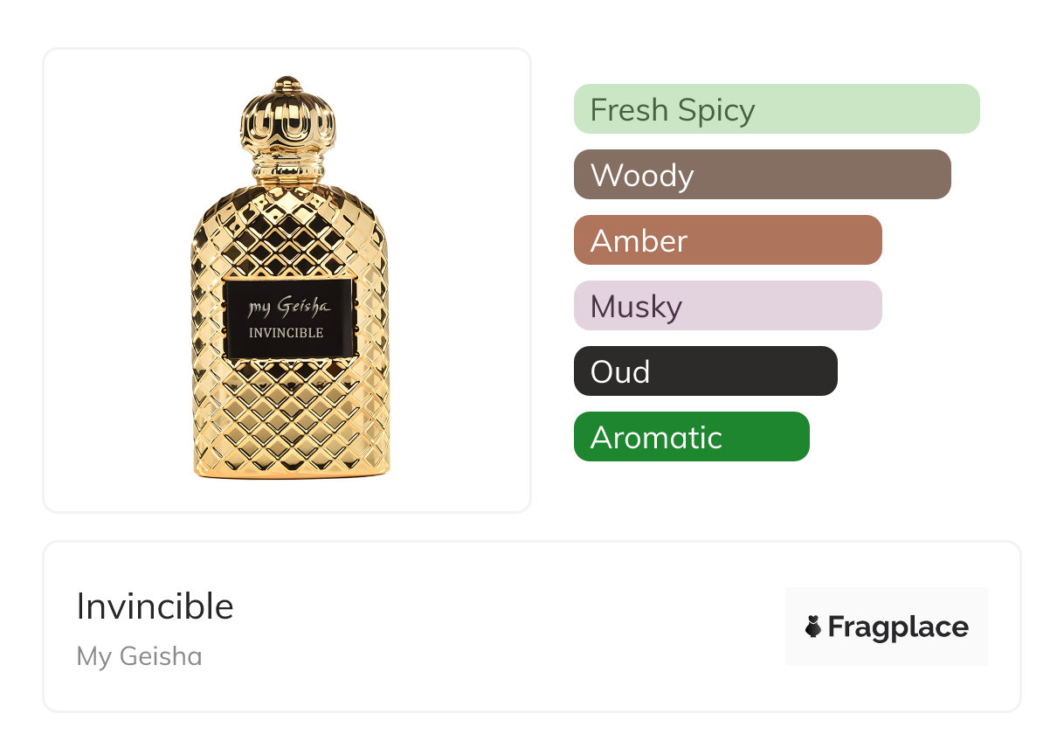Click the gold crown cap of the bottle
The image size is (1064, 755).
pos(288,120)
